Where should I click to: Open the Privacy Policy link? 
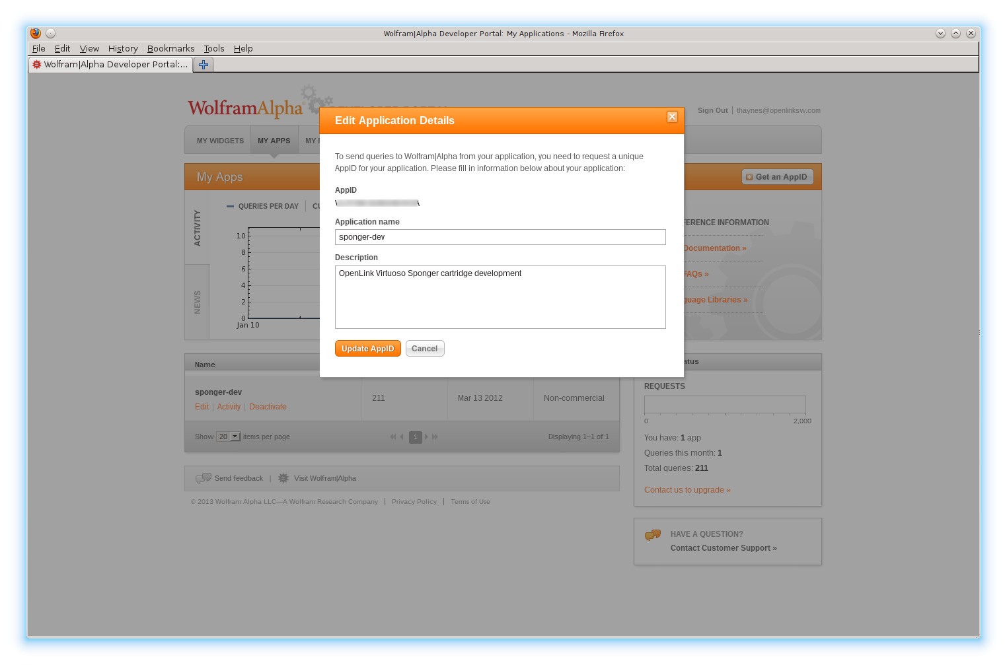pyautogui.click(x=414, y=502)
